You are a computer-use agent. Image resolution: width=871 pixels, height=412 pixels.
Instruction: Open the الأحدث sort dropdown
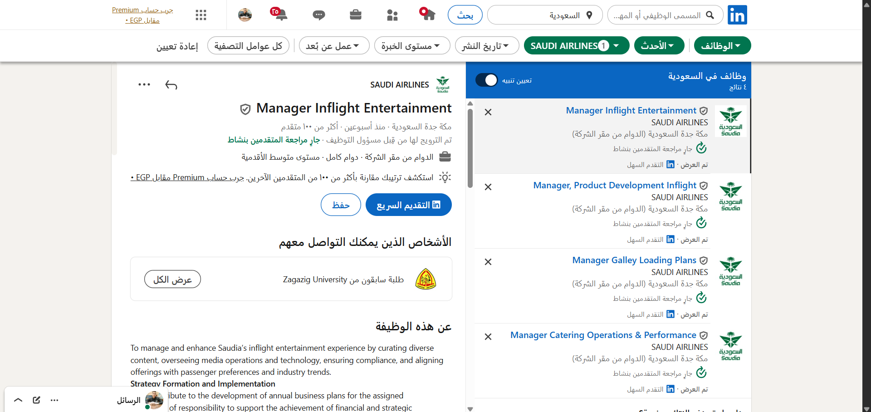[659, 46]
